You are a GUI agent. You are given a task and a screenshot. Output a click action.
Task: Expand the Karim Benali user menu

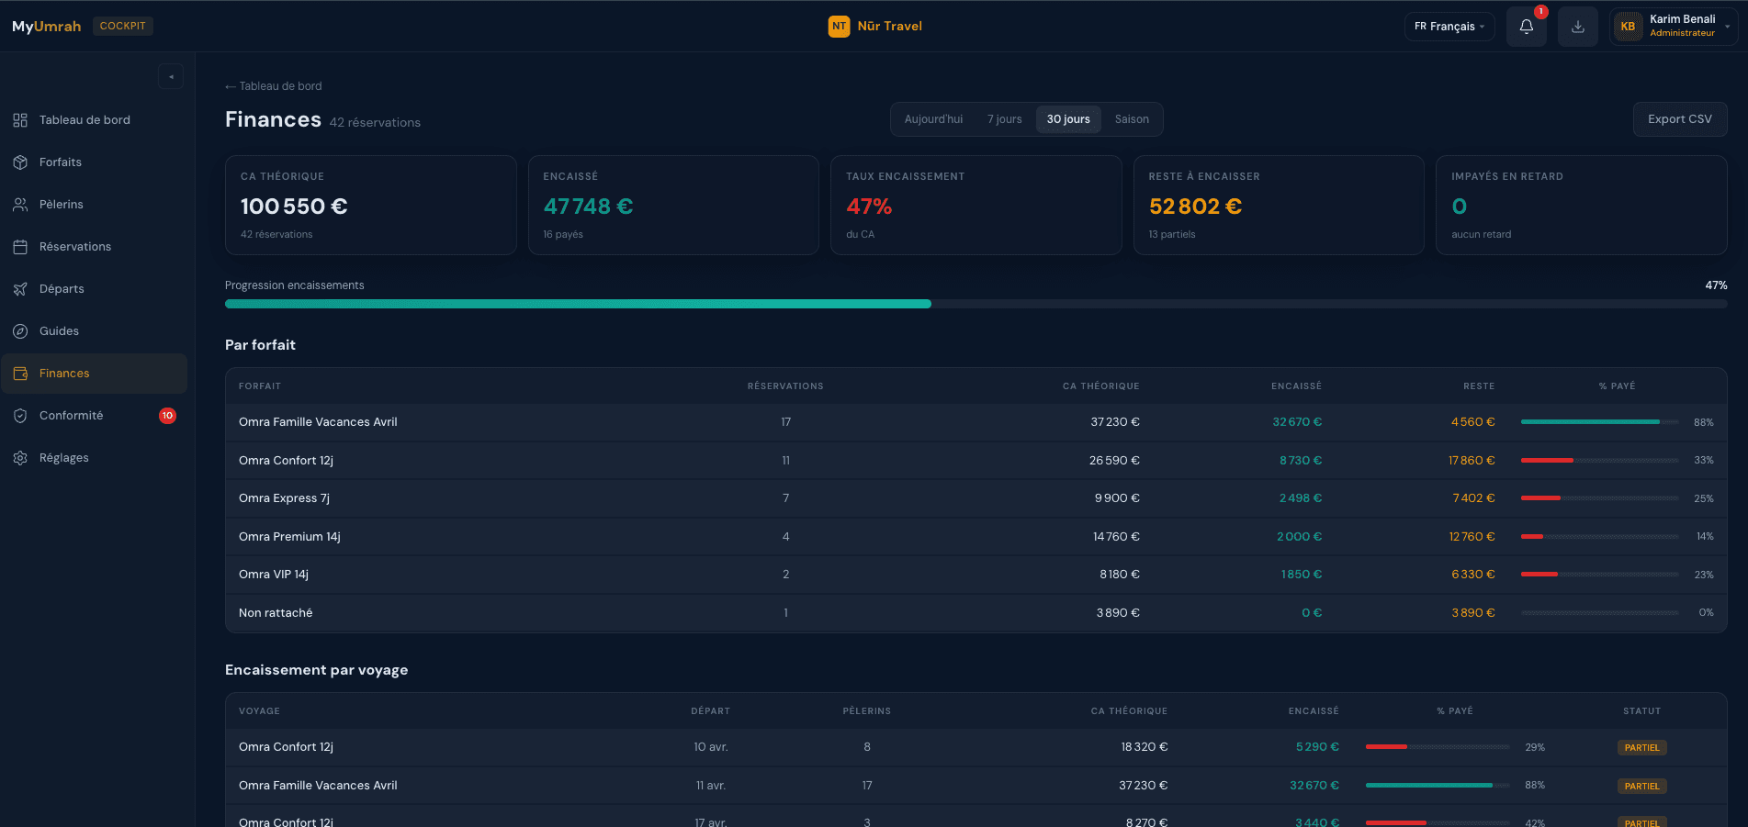[1673, 27]
